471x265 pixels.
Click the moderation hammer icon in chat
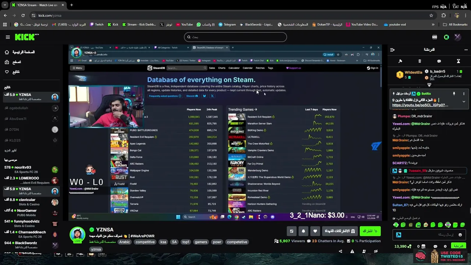click(x=400, y=61)
